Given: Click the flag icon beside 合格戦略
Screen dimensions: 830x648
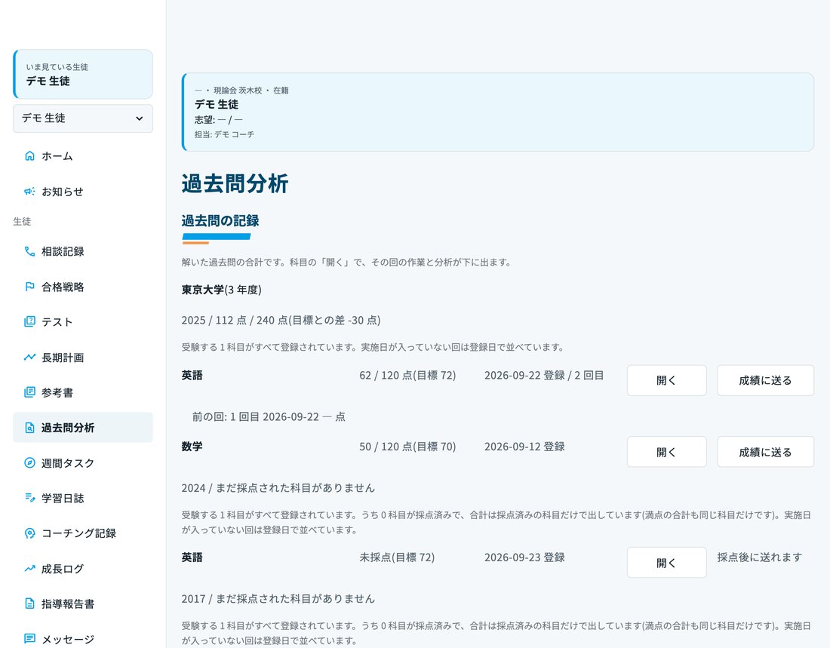Looking at the screenshot, I should 29,287.
